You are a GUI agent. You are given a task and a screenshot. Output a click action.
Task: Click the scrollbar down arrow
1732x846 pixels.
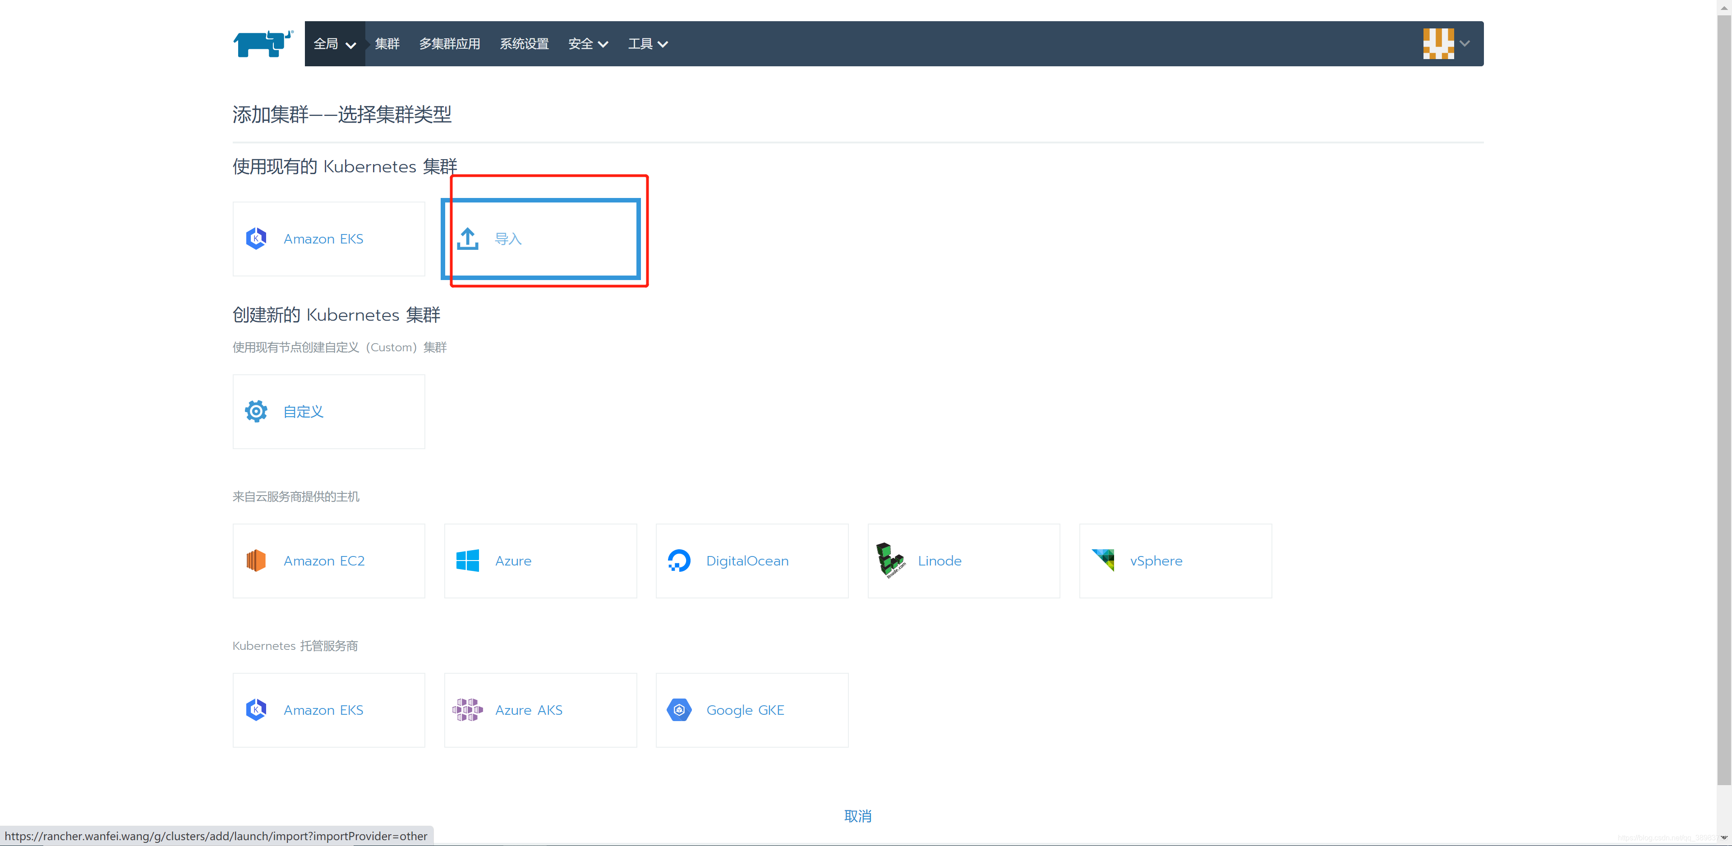point(1724,837)
